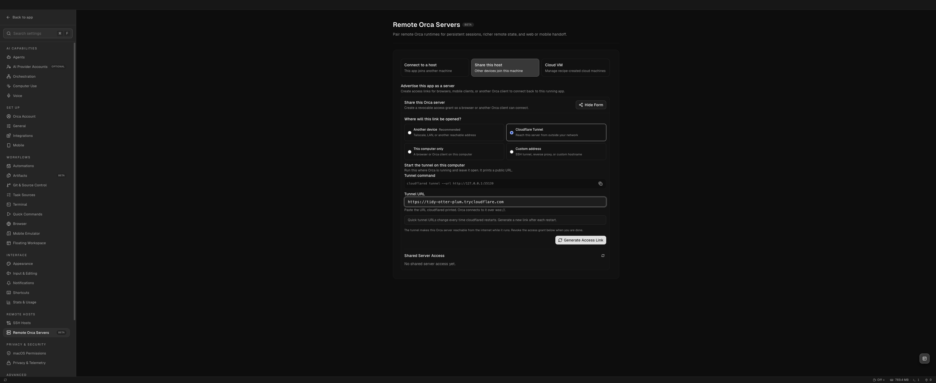The image size is (936, 383).
Task: Click sync icon in bottom-left status bar
Action: point(5,380)
